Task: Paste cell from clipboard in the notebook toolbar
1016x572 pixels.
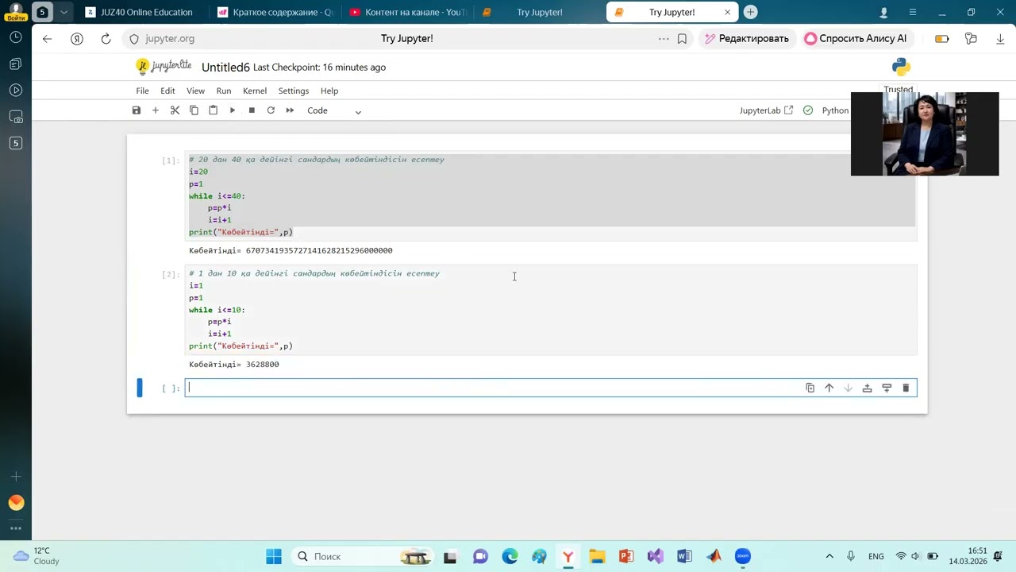Action: point(213,110)
